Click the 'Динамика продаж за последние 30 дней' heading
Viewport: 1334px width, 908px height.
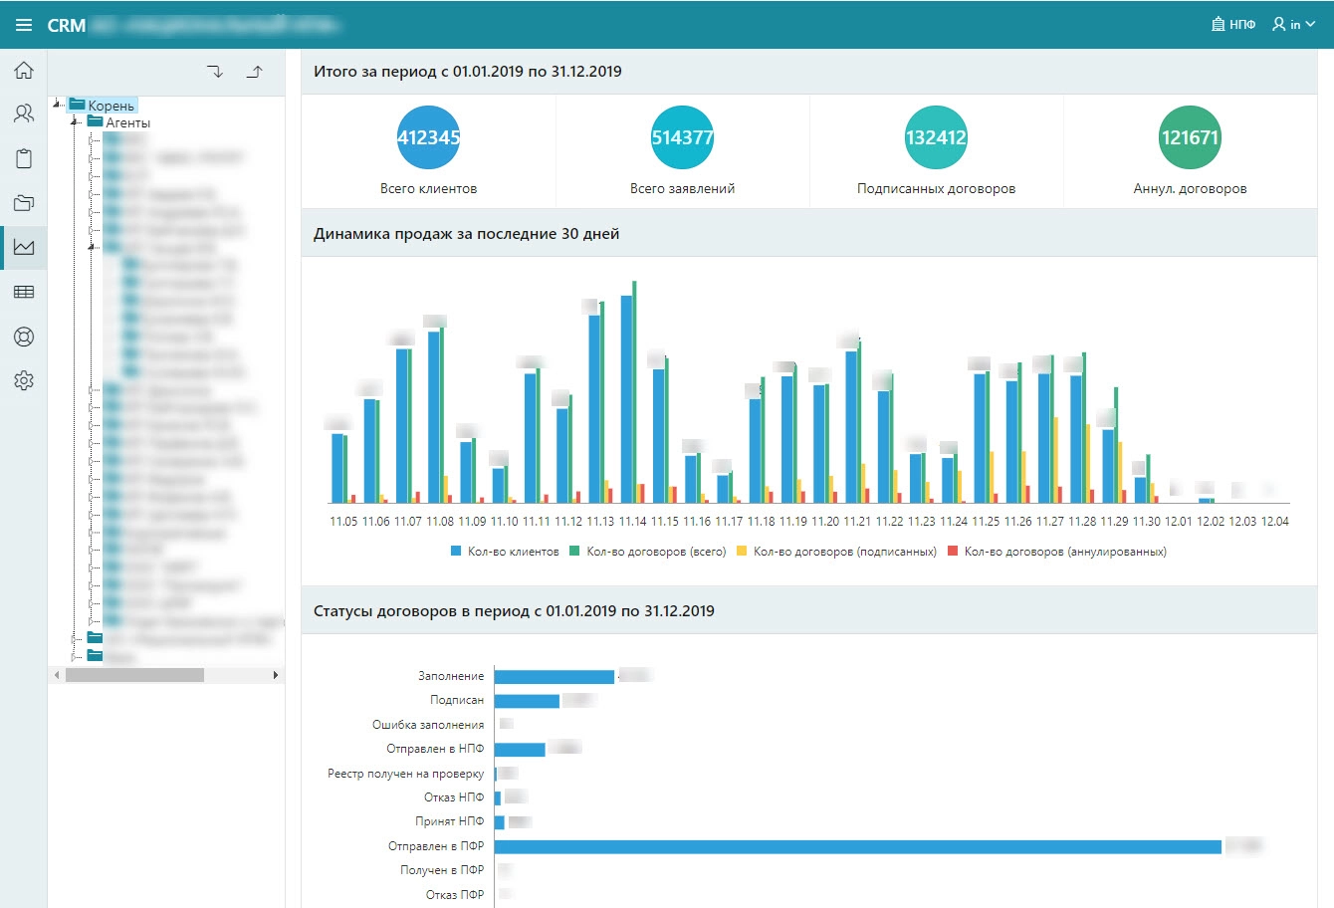[x=466, y=234]
